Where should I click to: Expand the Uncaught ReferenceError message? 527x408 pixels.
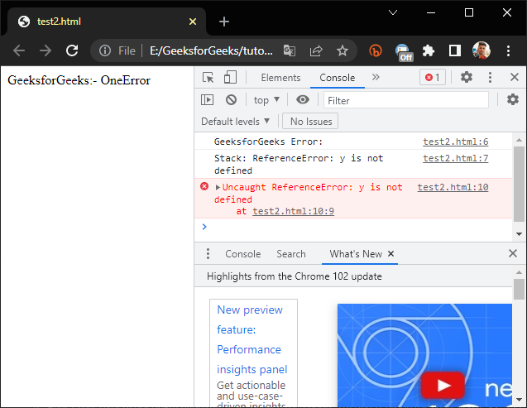point(218,187)
